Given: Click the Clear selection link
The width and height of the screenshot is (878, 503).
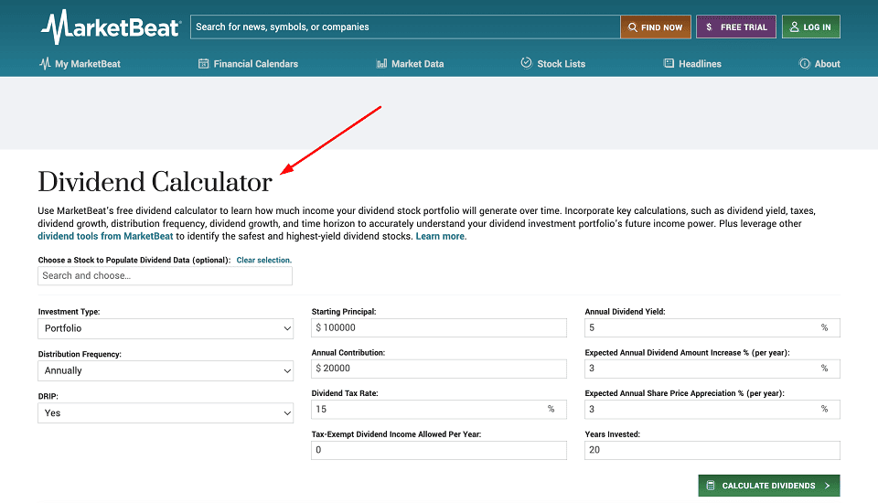Looking at the screenshot, I should tap(263, 260).
